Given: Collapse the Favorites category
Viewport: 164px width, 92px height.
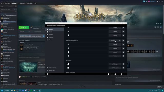Looking at the screenshot, I should 4,14.
